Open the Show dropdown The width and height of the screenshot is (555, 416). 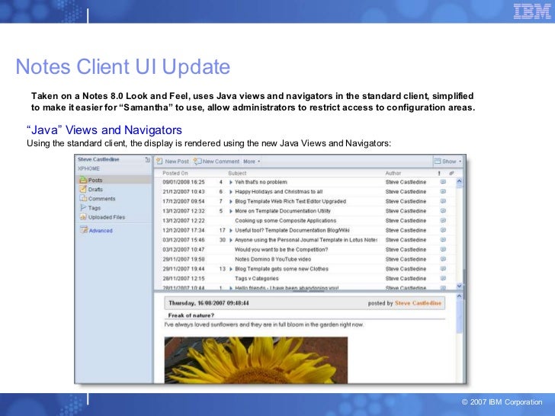(x=448, y=162)
